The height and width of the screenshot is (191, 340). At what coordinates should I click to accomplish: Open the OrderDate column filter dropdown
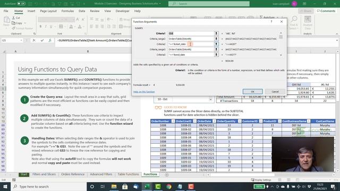[x=214, y=121]
